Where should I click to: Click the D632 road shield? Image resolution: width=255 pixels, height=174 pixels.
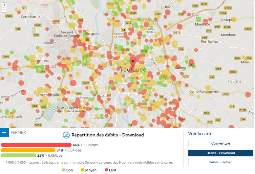point(86,83)
